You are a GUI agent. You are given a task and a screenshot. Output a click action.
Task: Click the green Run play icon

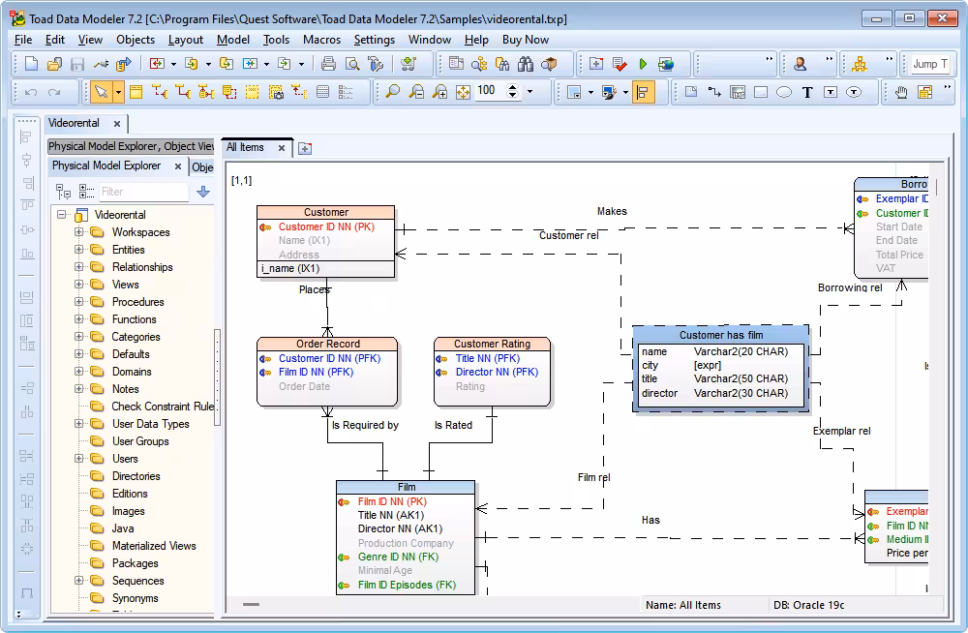[x=643, y=64]
